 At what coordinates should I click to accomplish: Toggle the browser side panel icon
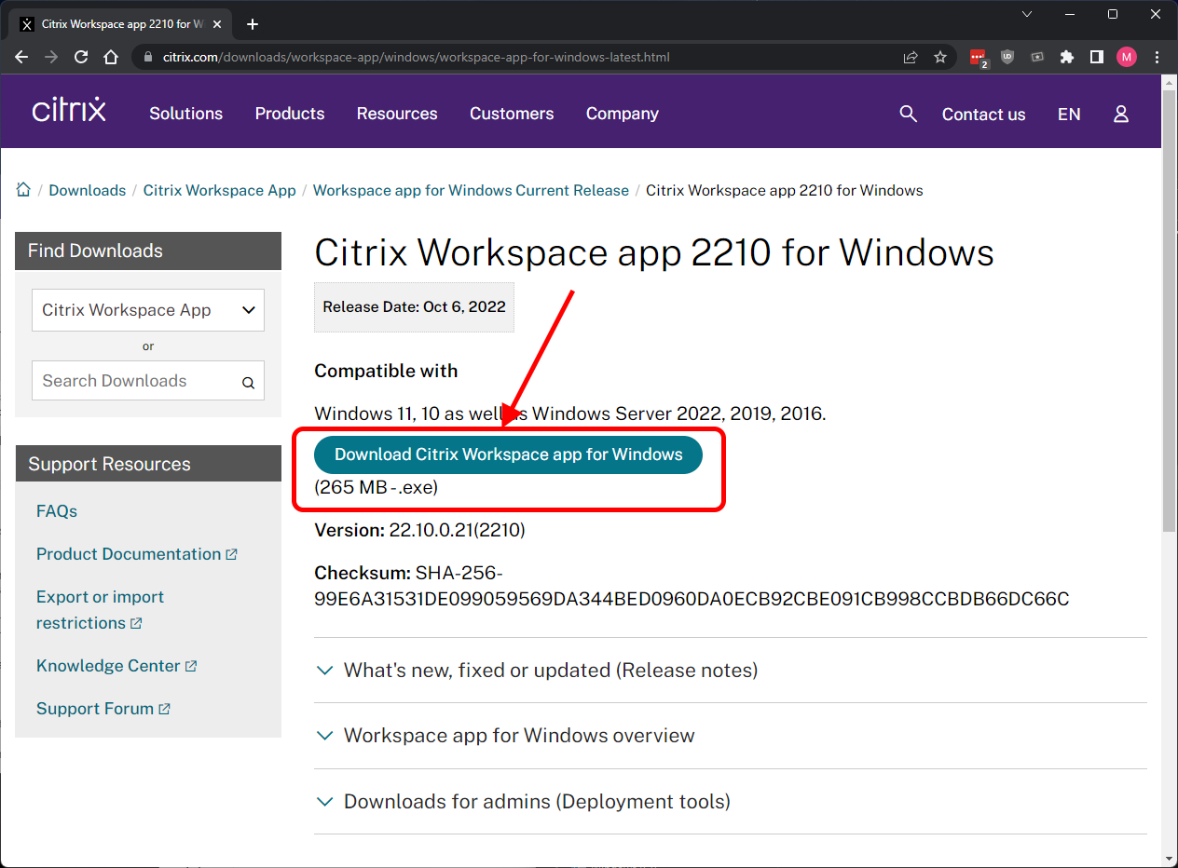pyautogui.click(x=1097, y=57)
